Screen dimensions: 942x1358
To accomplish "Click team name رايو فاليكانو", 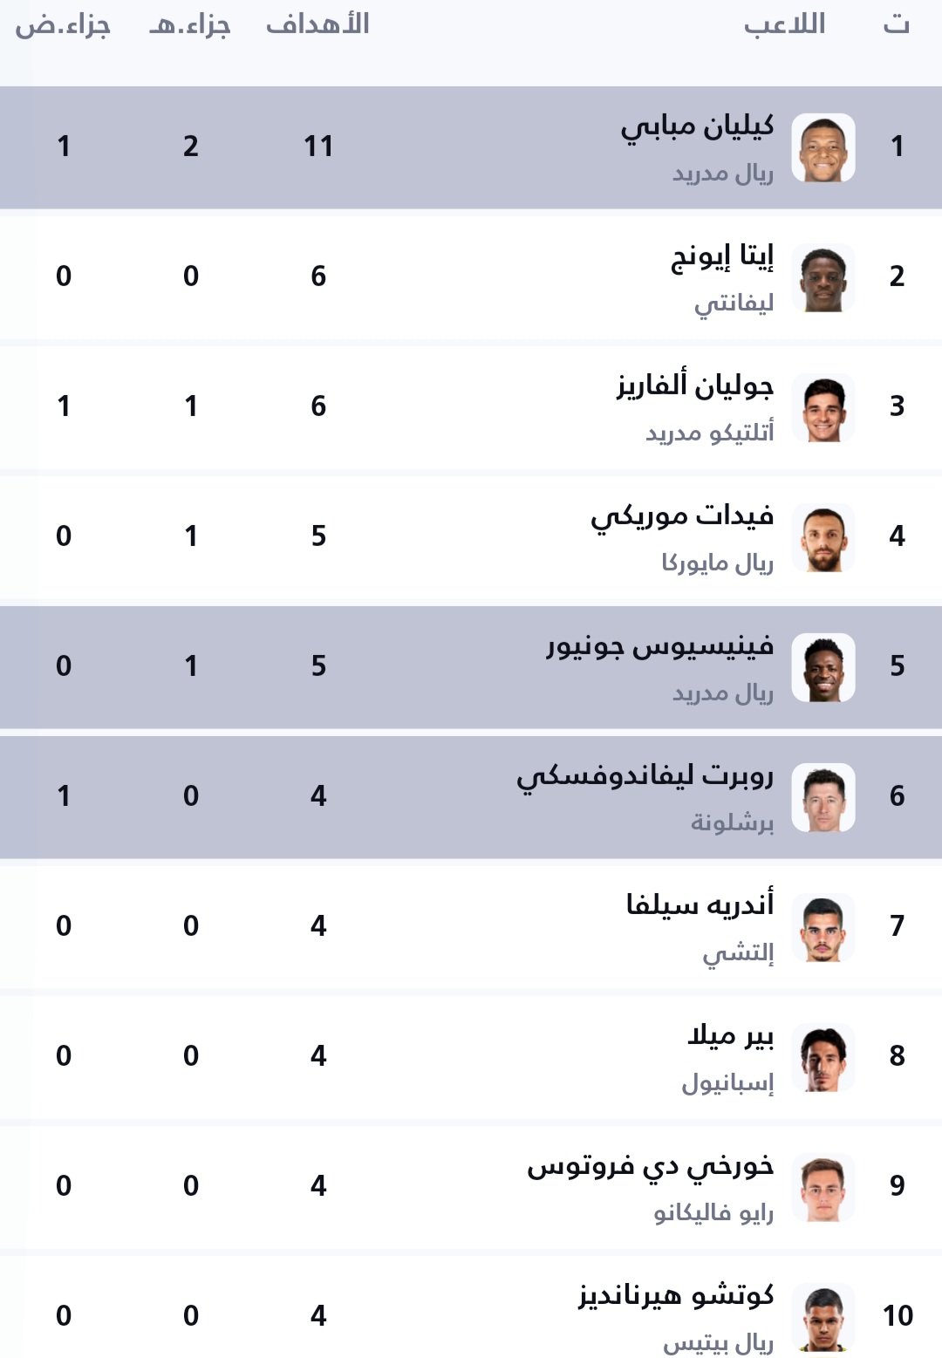I will point(713,1212).
